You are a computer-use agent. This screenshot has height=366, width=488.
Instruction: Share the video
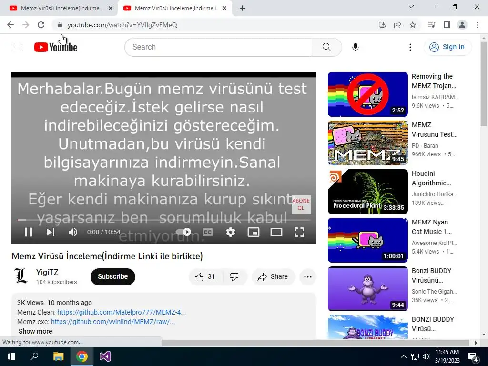pos(273,277)
